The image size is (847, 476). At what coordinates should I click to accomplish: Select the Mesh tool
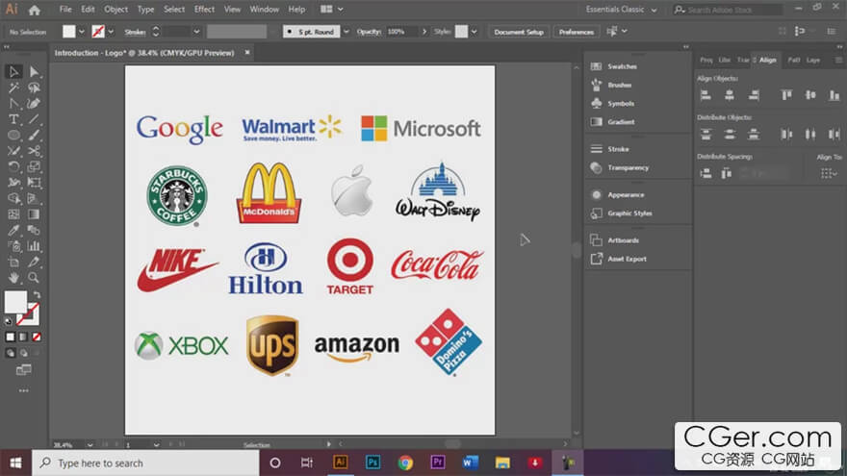click(x=14, y=214)
